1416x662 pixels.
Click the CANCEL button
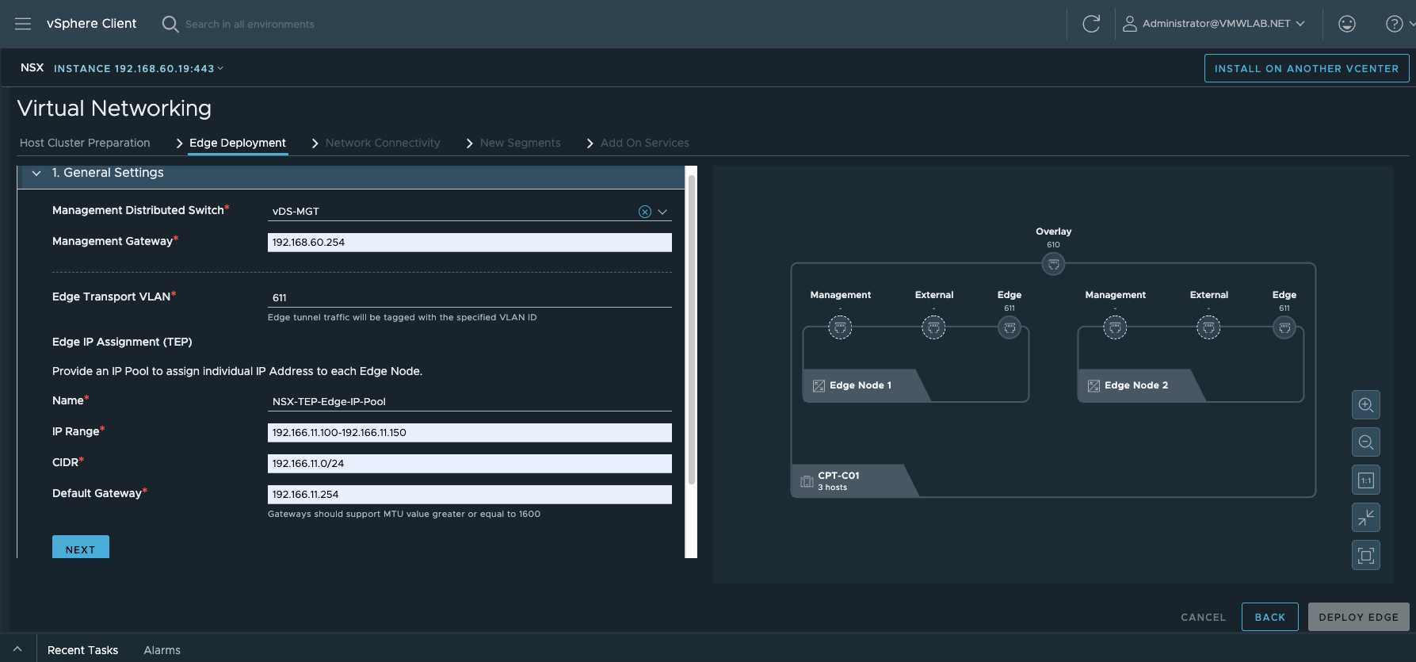tap(1203, 617)
